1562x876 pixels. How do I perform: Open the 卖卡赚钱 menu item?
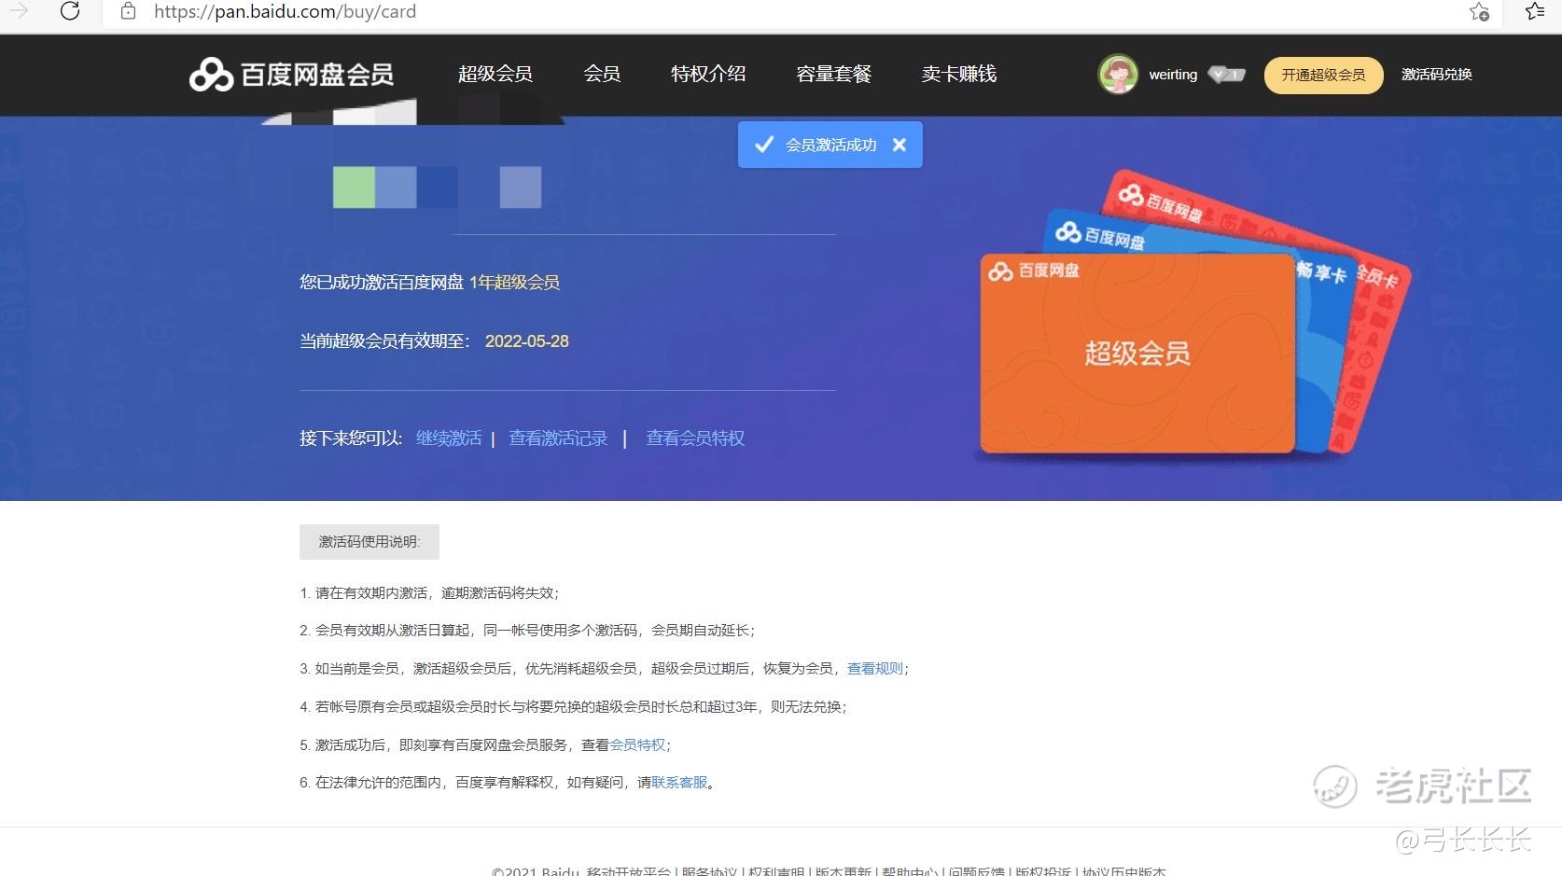(958, 74)
